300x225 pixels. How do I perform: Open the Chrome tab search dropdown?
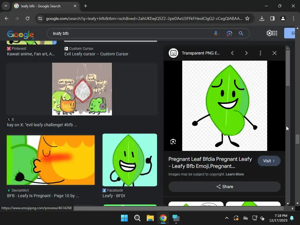pos(6,6)
